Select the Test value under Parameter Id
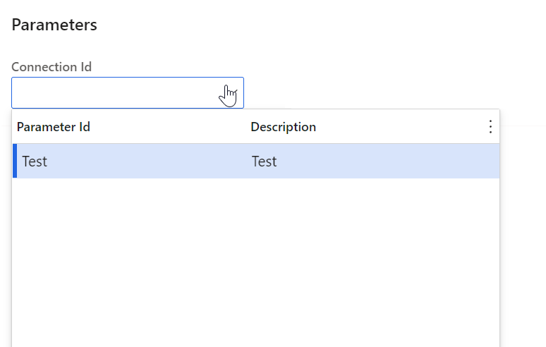The width and height of the screenshot is (546, 347). coord(35,162)
